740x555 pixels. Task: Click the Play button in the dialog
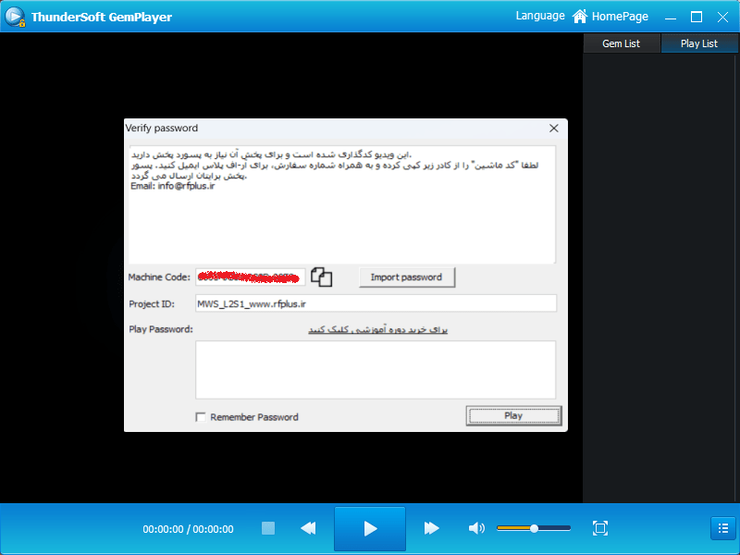[513, 415]
